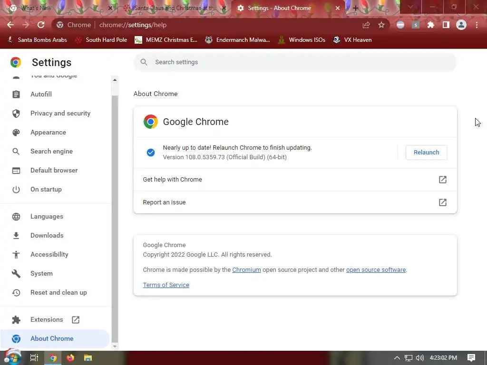Open Get help with Chrome
Image resolution: width=487 pixels, height=365 pixels.
click(295, 179)
